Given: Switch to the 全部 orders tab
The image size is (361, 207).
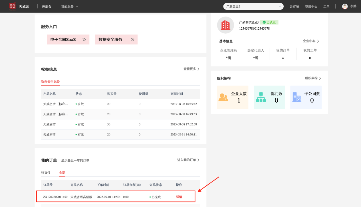Looking at the screenshot, I should pos(62,172).
